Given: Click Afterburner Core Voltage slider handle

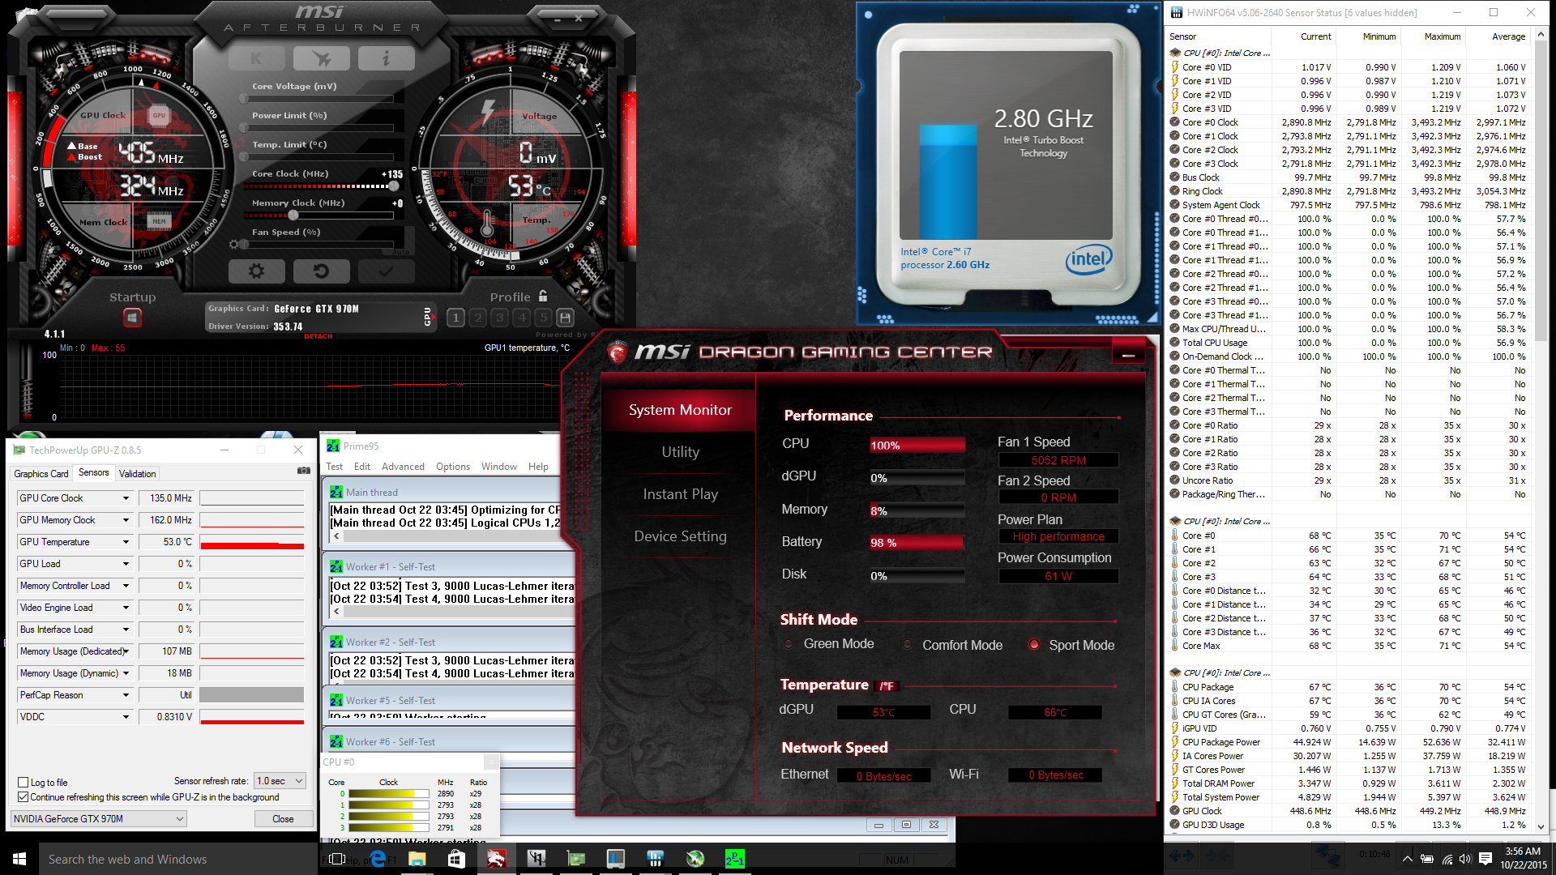Looking at the screenshot, I should (244, 99).
